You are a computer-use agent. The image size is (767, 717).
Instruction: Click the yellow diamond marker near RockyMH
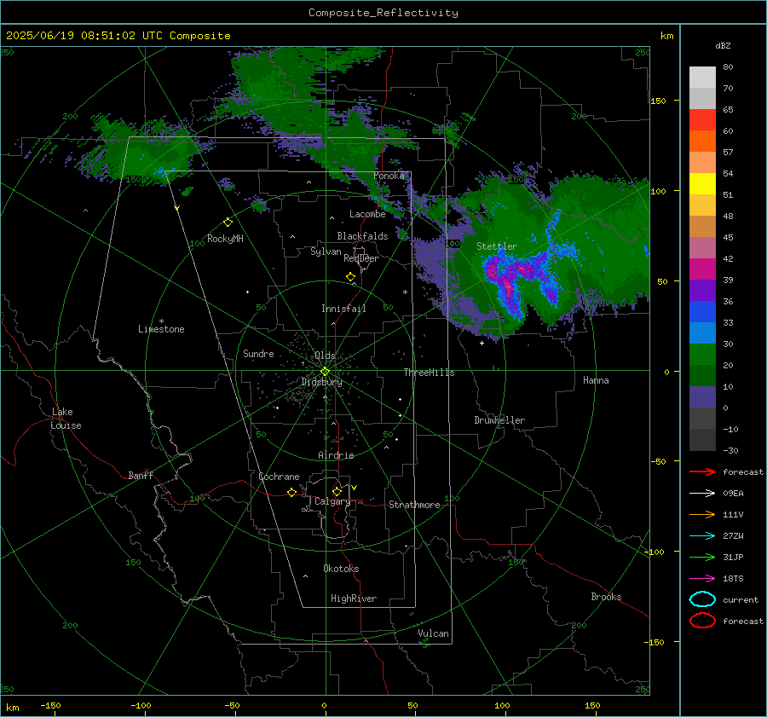(228, 223)
